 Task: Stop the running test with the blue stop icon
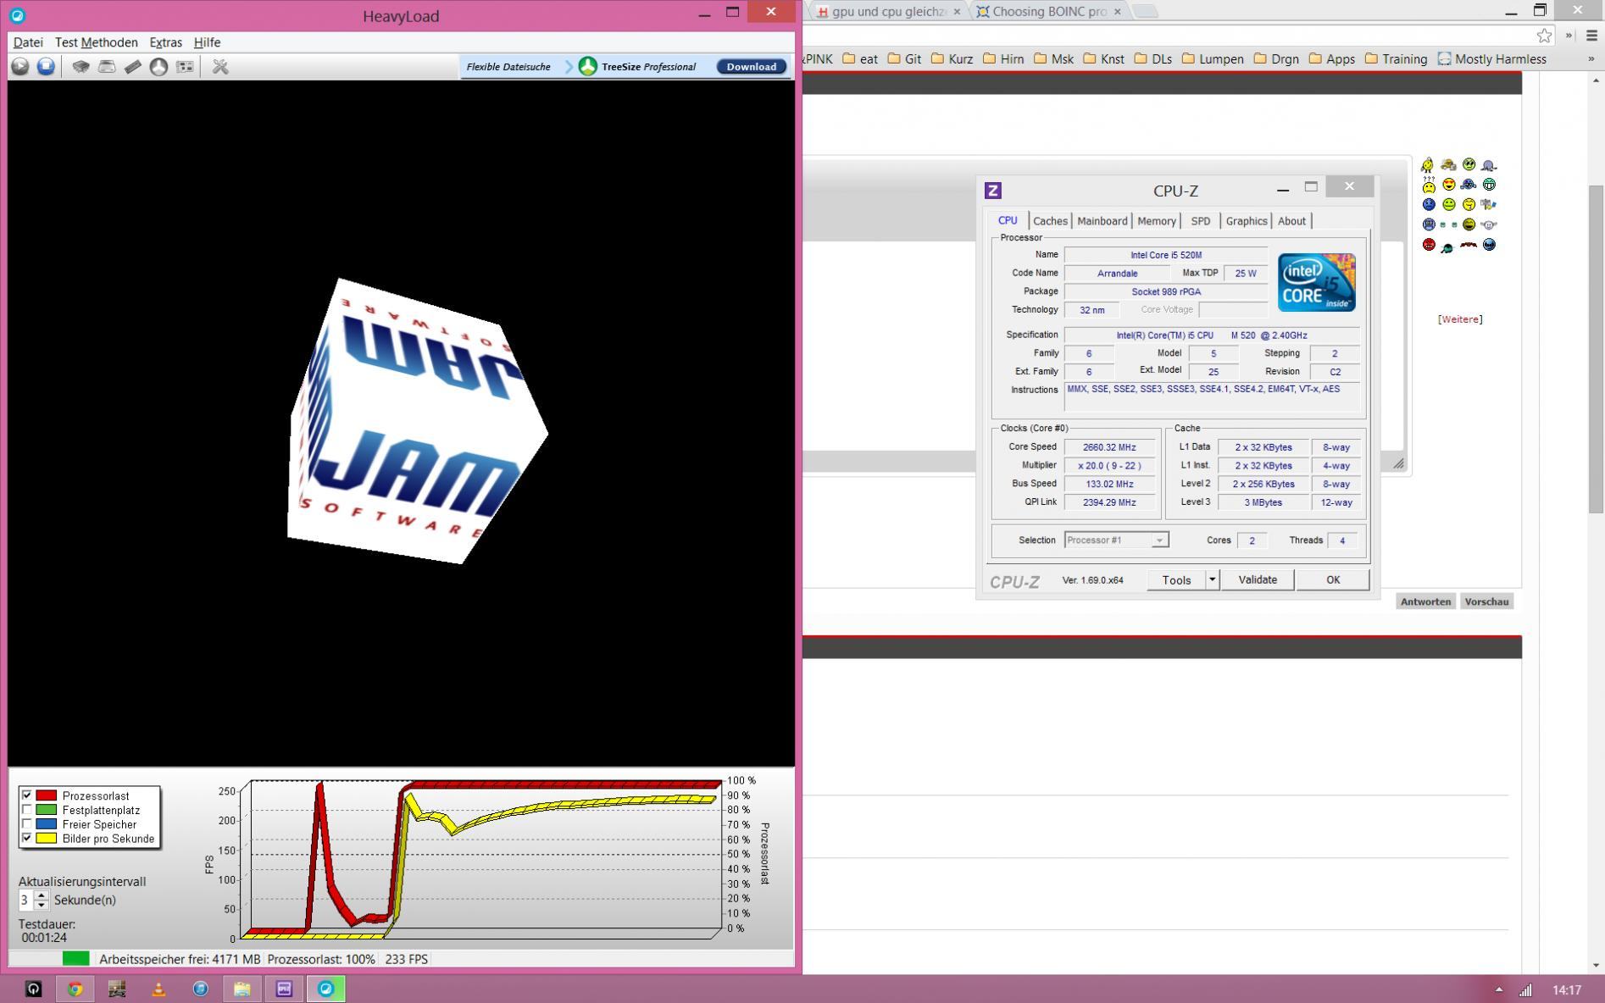pyautogui.click(x=46, y=66)
